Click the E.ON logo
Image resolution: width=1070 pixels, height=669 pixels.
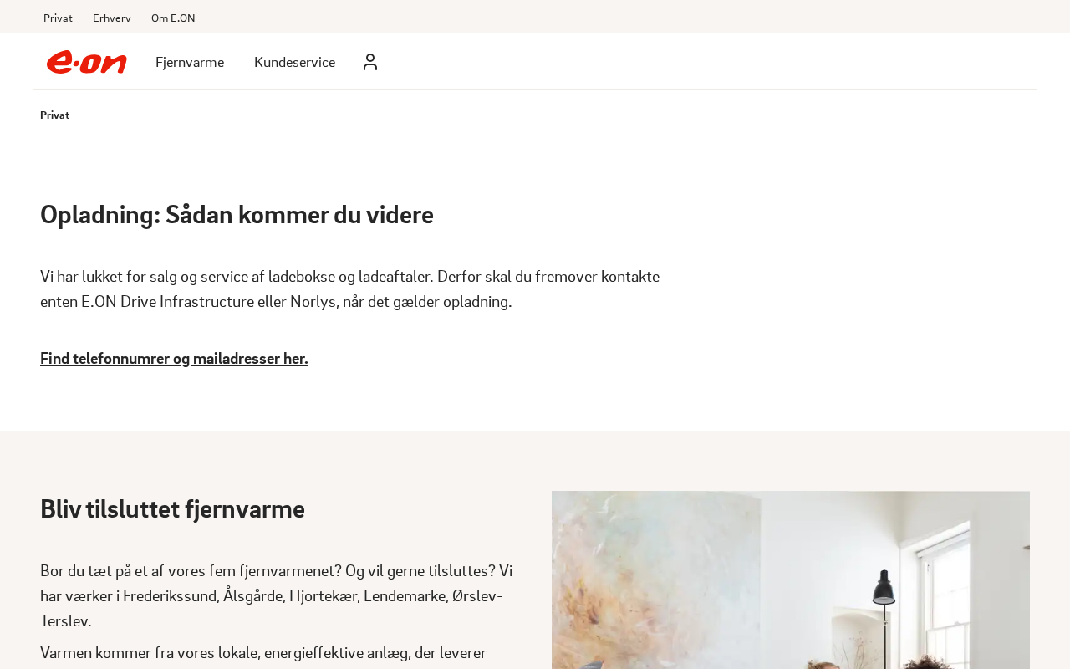(87, 62)
